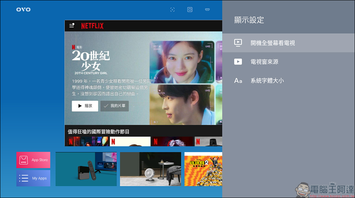The image size is (355, 198).
Task: Open the 系統字體大小 setting
Action: [x=267, y=81]
